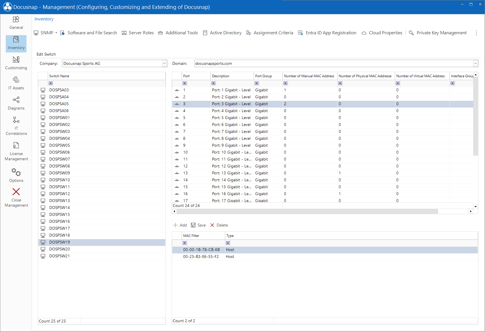Open the Inventory ribbon tab
Screen dimensions: 485x332
[44, 19]
